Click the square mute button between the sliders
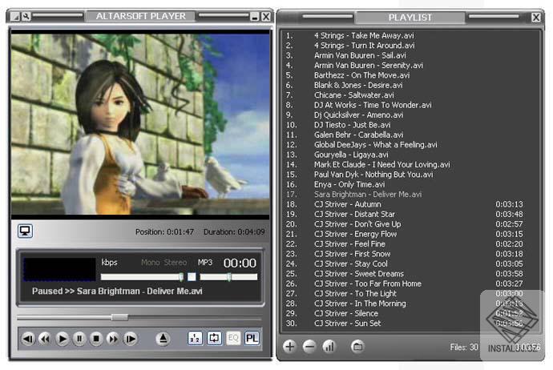 point(192,277)
